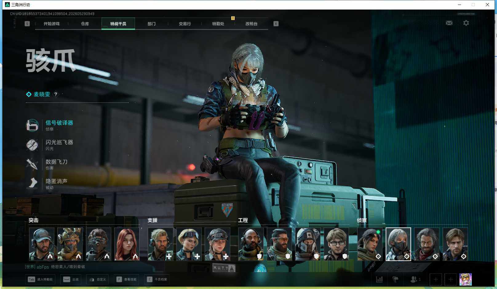Click the question mark beside 麦晓雯
The width and height of the screenshot is (497, 289).
click(x=56, y=94)
